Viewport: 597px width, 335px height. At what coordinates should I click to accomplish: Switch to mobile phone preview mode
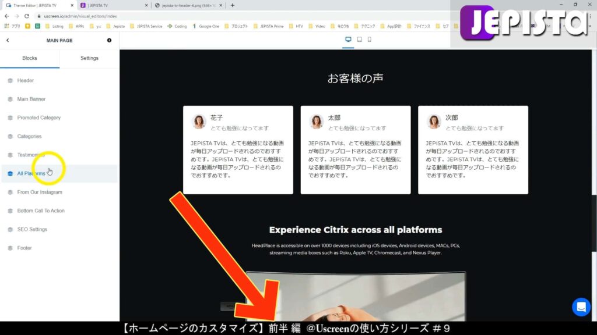[x=369, y=40]
